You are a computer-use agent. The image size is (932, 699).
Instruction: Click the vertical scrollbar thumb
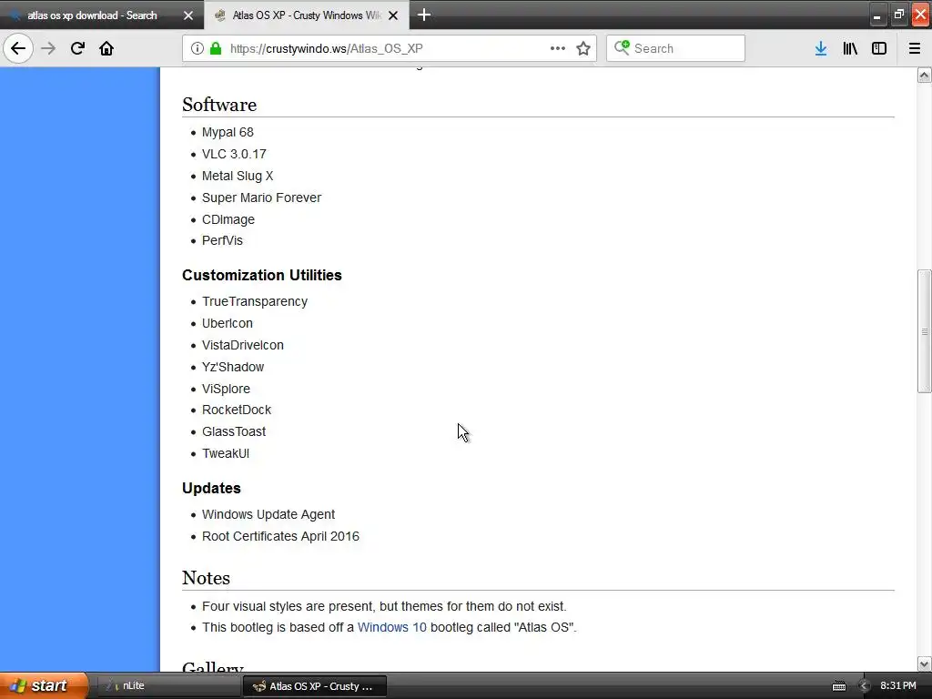pos(924,331)
